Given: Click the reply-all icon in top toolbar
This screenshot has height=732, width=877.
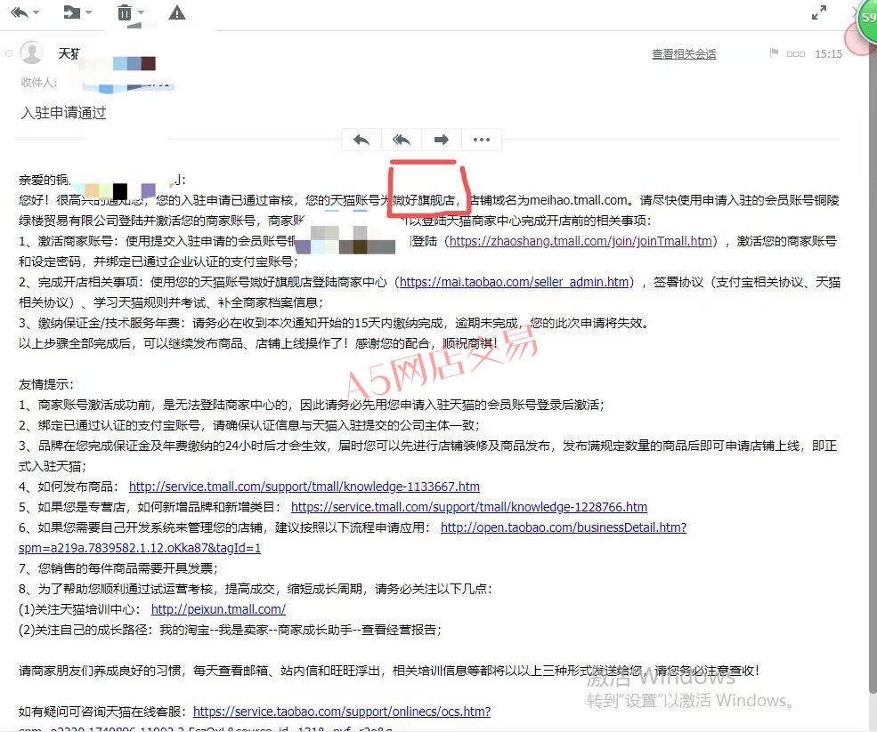Looking at the screenshot, I should pyautogui.click(x=19, y=12).
